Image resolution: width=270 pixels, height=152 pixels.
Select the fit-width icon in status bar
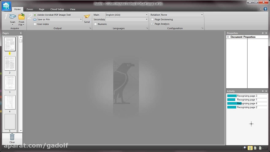coord(255,148)
